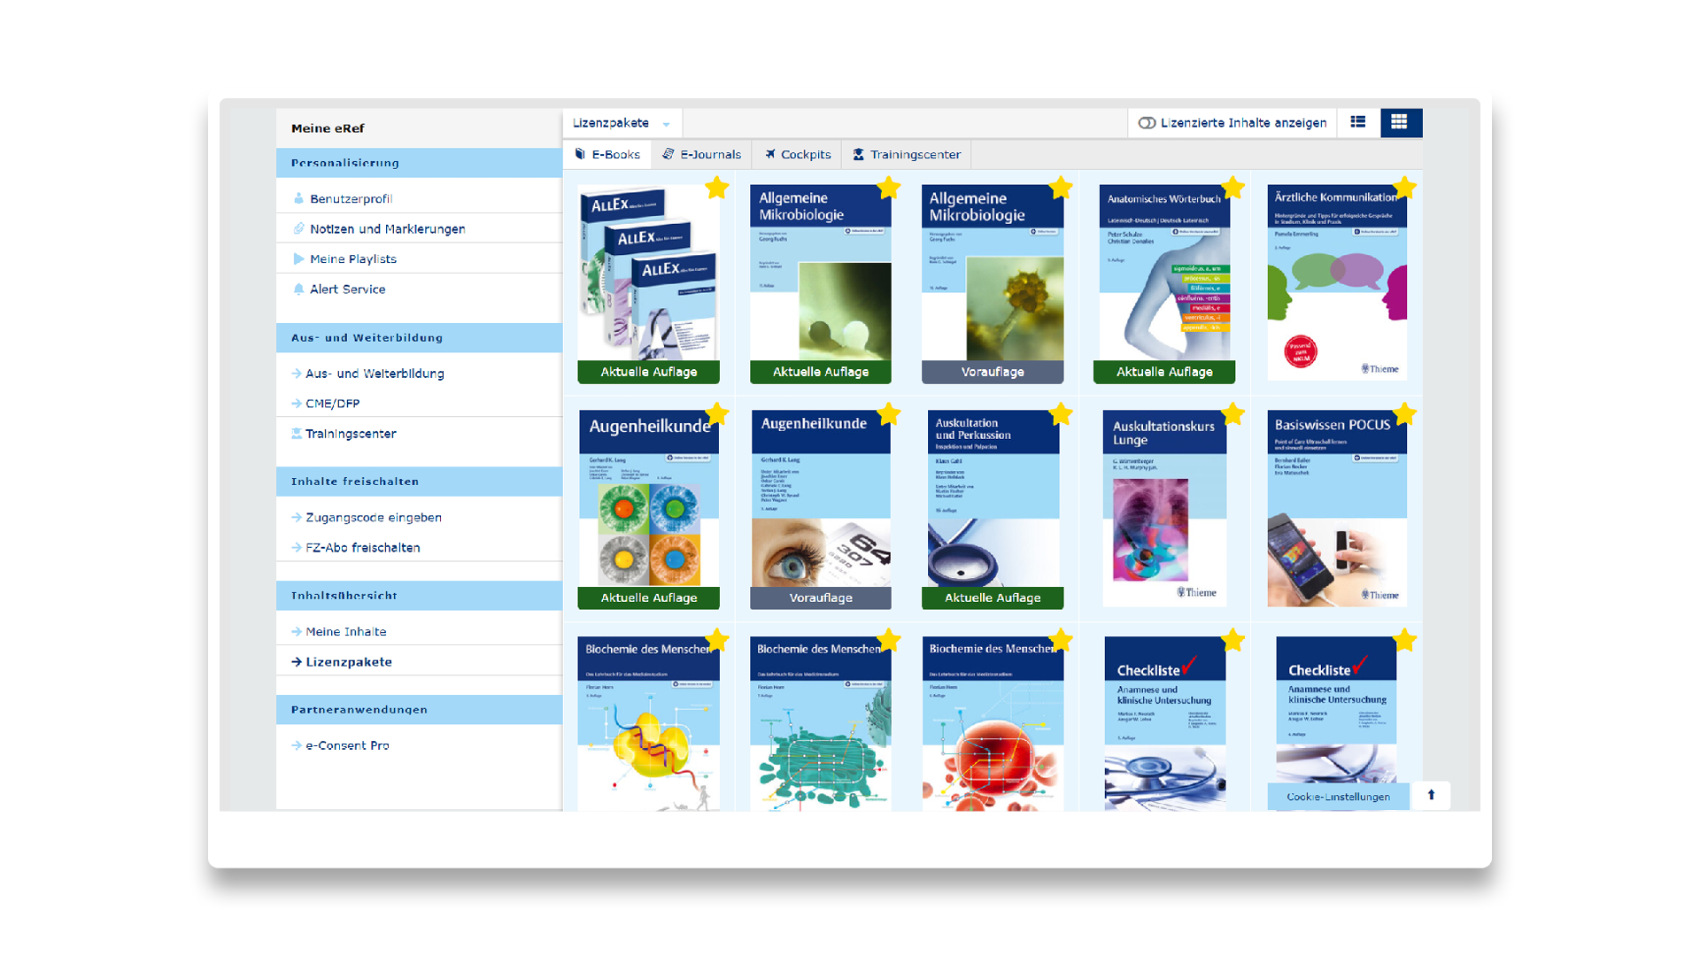1700x956 pixels.
Task: Click the Trainingscenter sidebar icon
Action: point(297,434)
